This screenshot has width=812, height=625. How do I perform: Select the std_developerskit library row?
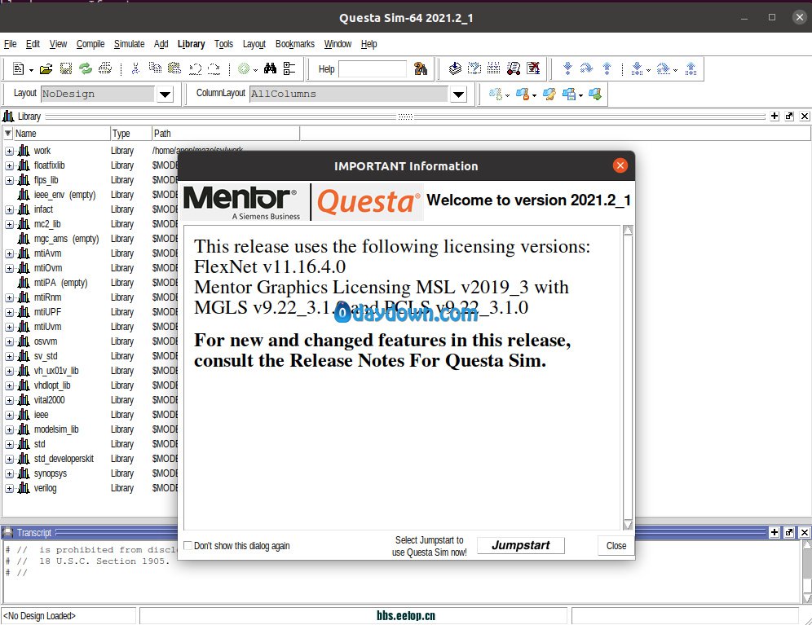tap(64, 459)
